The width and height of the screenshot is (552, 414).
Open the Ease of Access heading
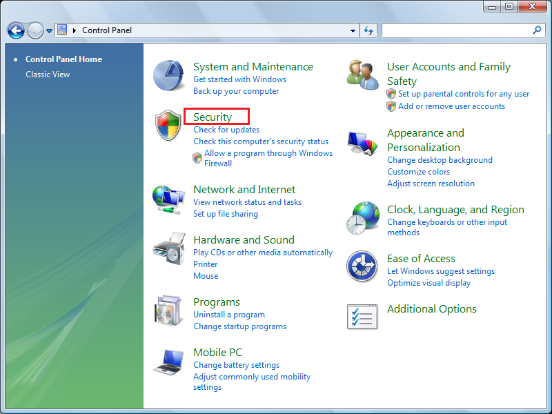[x=421, y=258]
